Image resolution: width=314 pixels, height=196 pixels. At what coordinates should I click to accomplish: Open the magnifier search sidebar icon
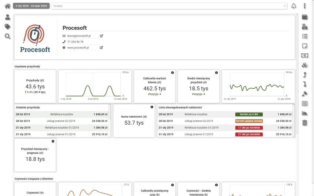pos(7,36)
